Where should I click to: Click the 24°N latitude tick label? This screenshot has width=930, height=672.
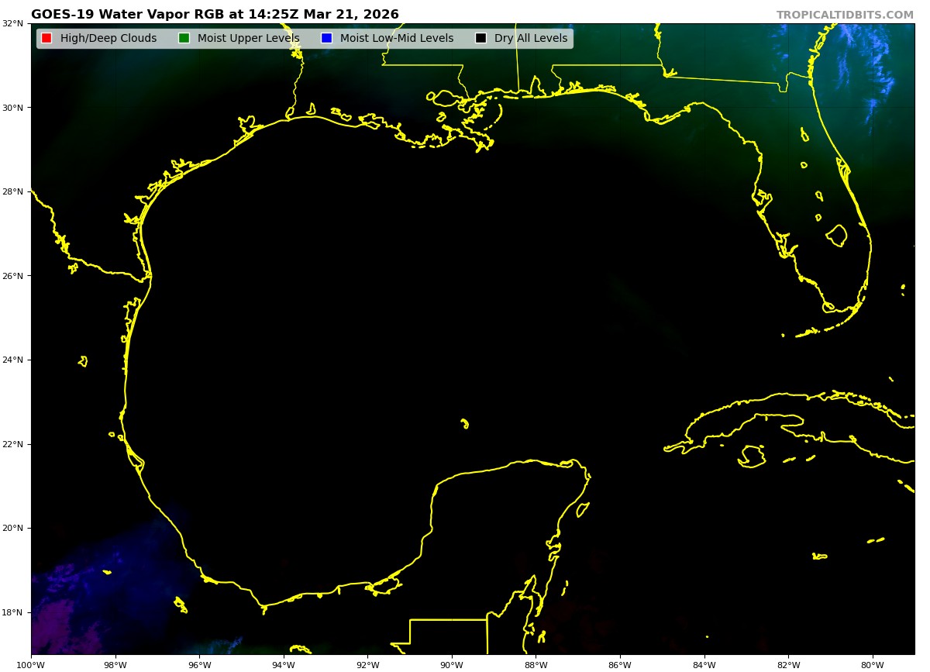click(12, 360)
